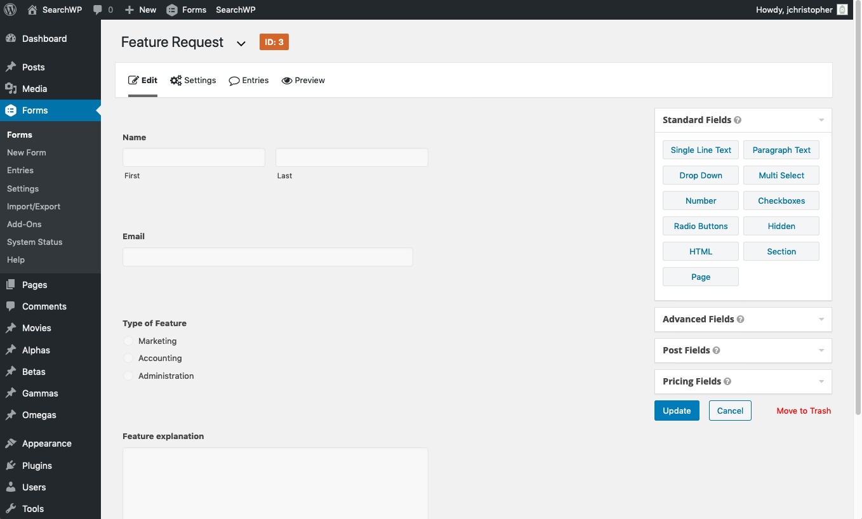Click the Pages icon in sidebar
Image resolution: width=862 pixels, height=519 pixels.
11,285
